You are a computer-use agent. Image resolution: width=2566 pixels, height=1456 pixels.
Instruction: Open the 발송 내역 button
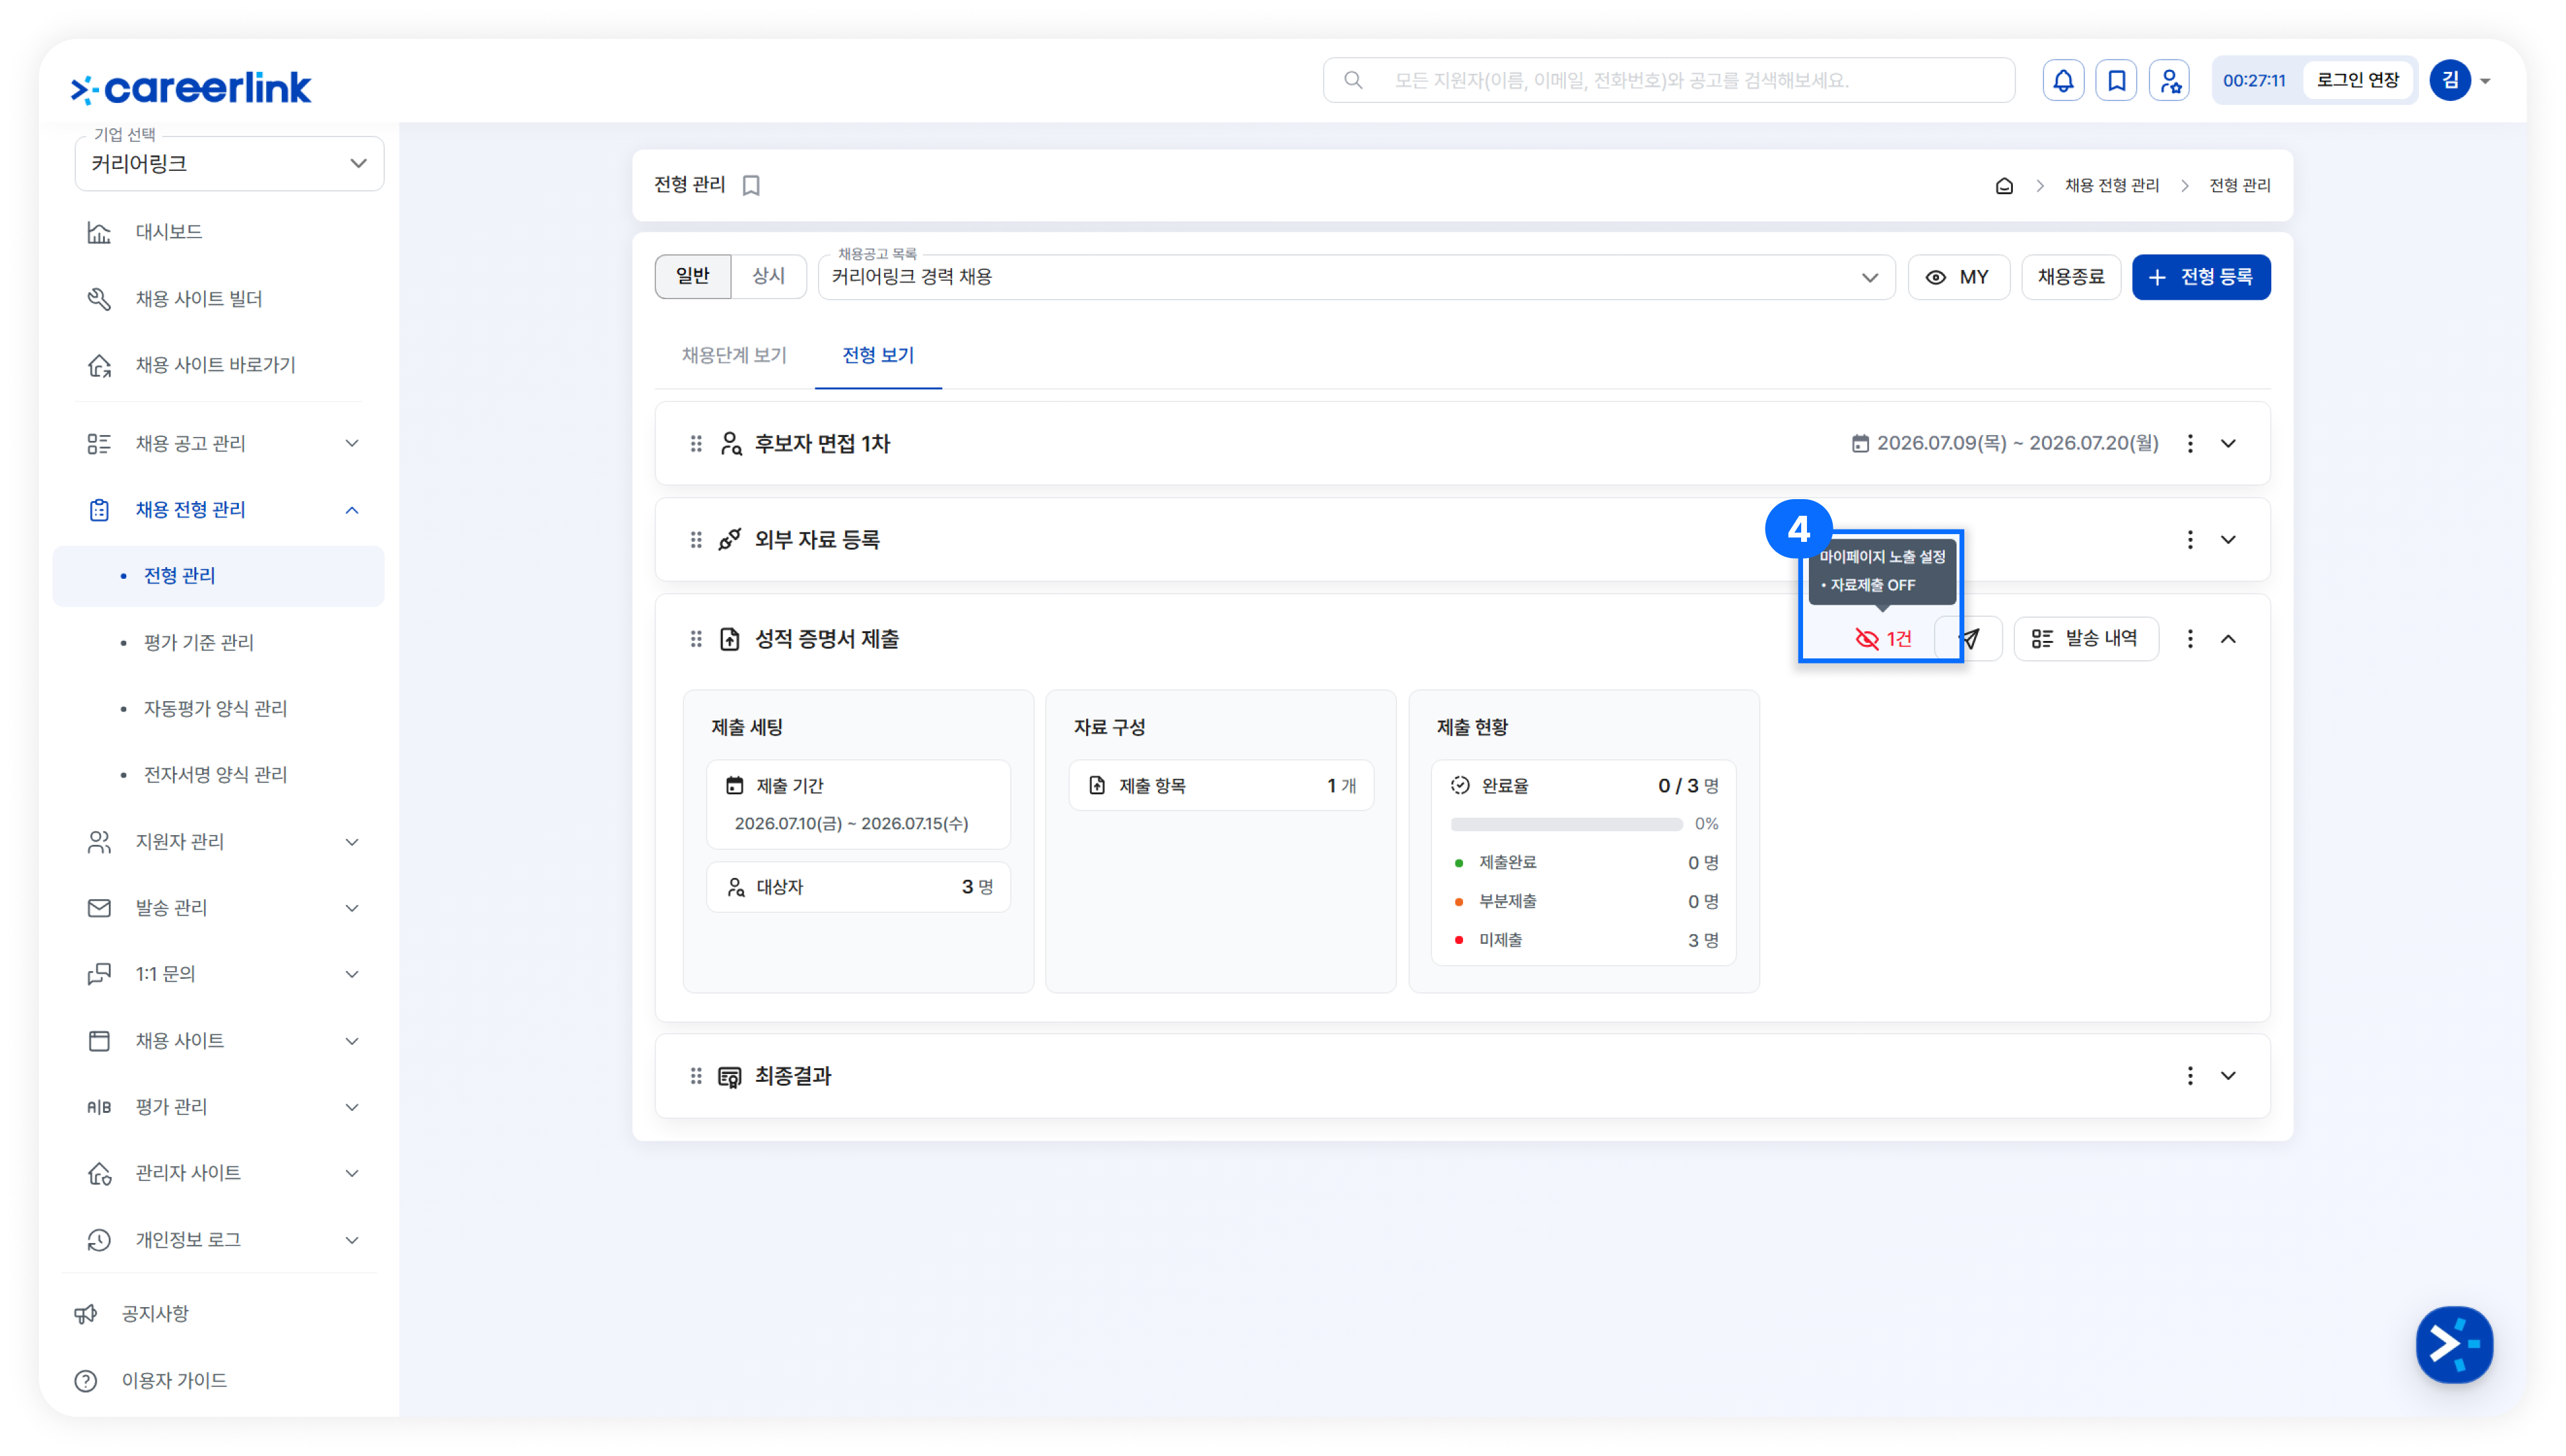pos(2085,639)
